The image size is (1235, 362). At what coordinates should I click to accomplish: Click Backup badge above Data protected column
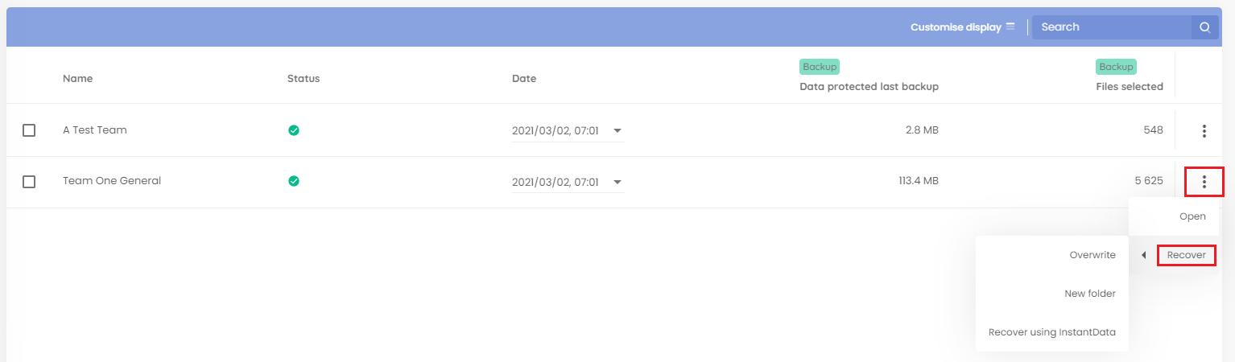click(820, 67)
